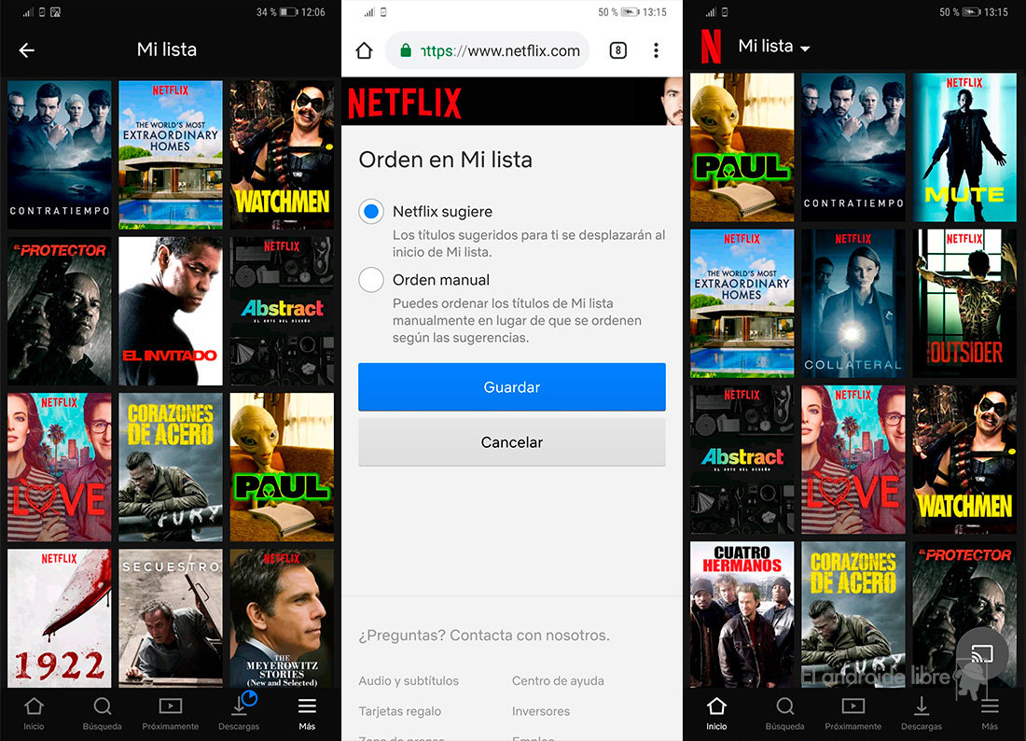This screenshot has width=1026, height=741.
Task: Open Corazones de Acero poster in right screen
Action: [853, 615]
